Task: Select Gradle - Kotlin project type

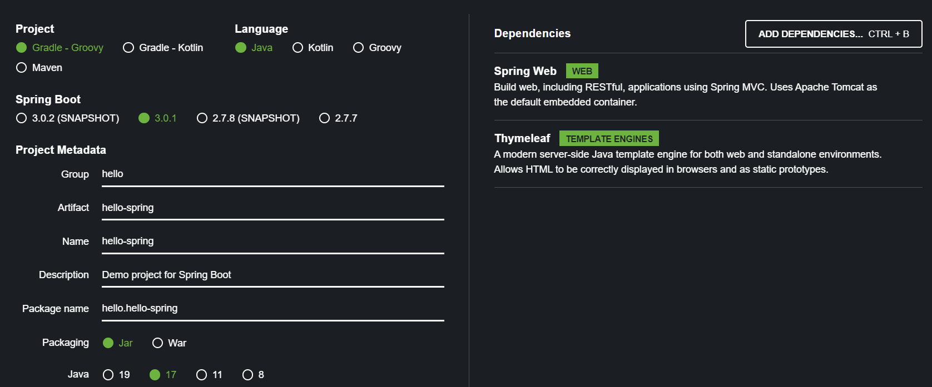Action: 128,48
